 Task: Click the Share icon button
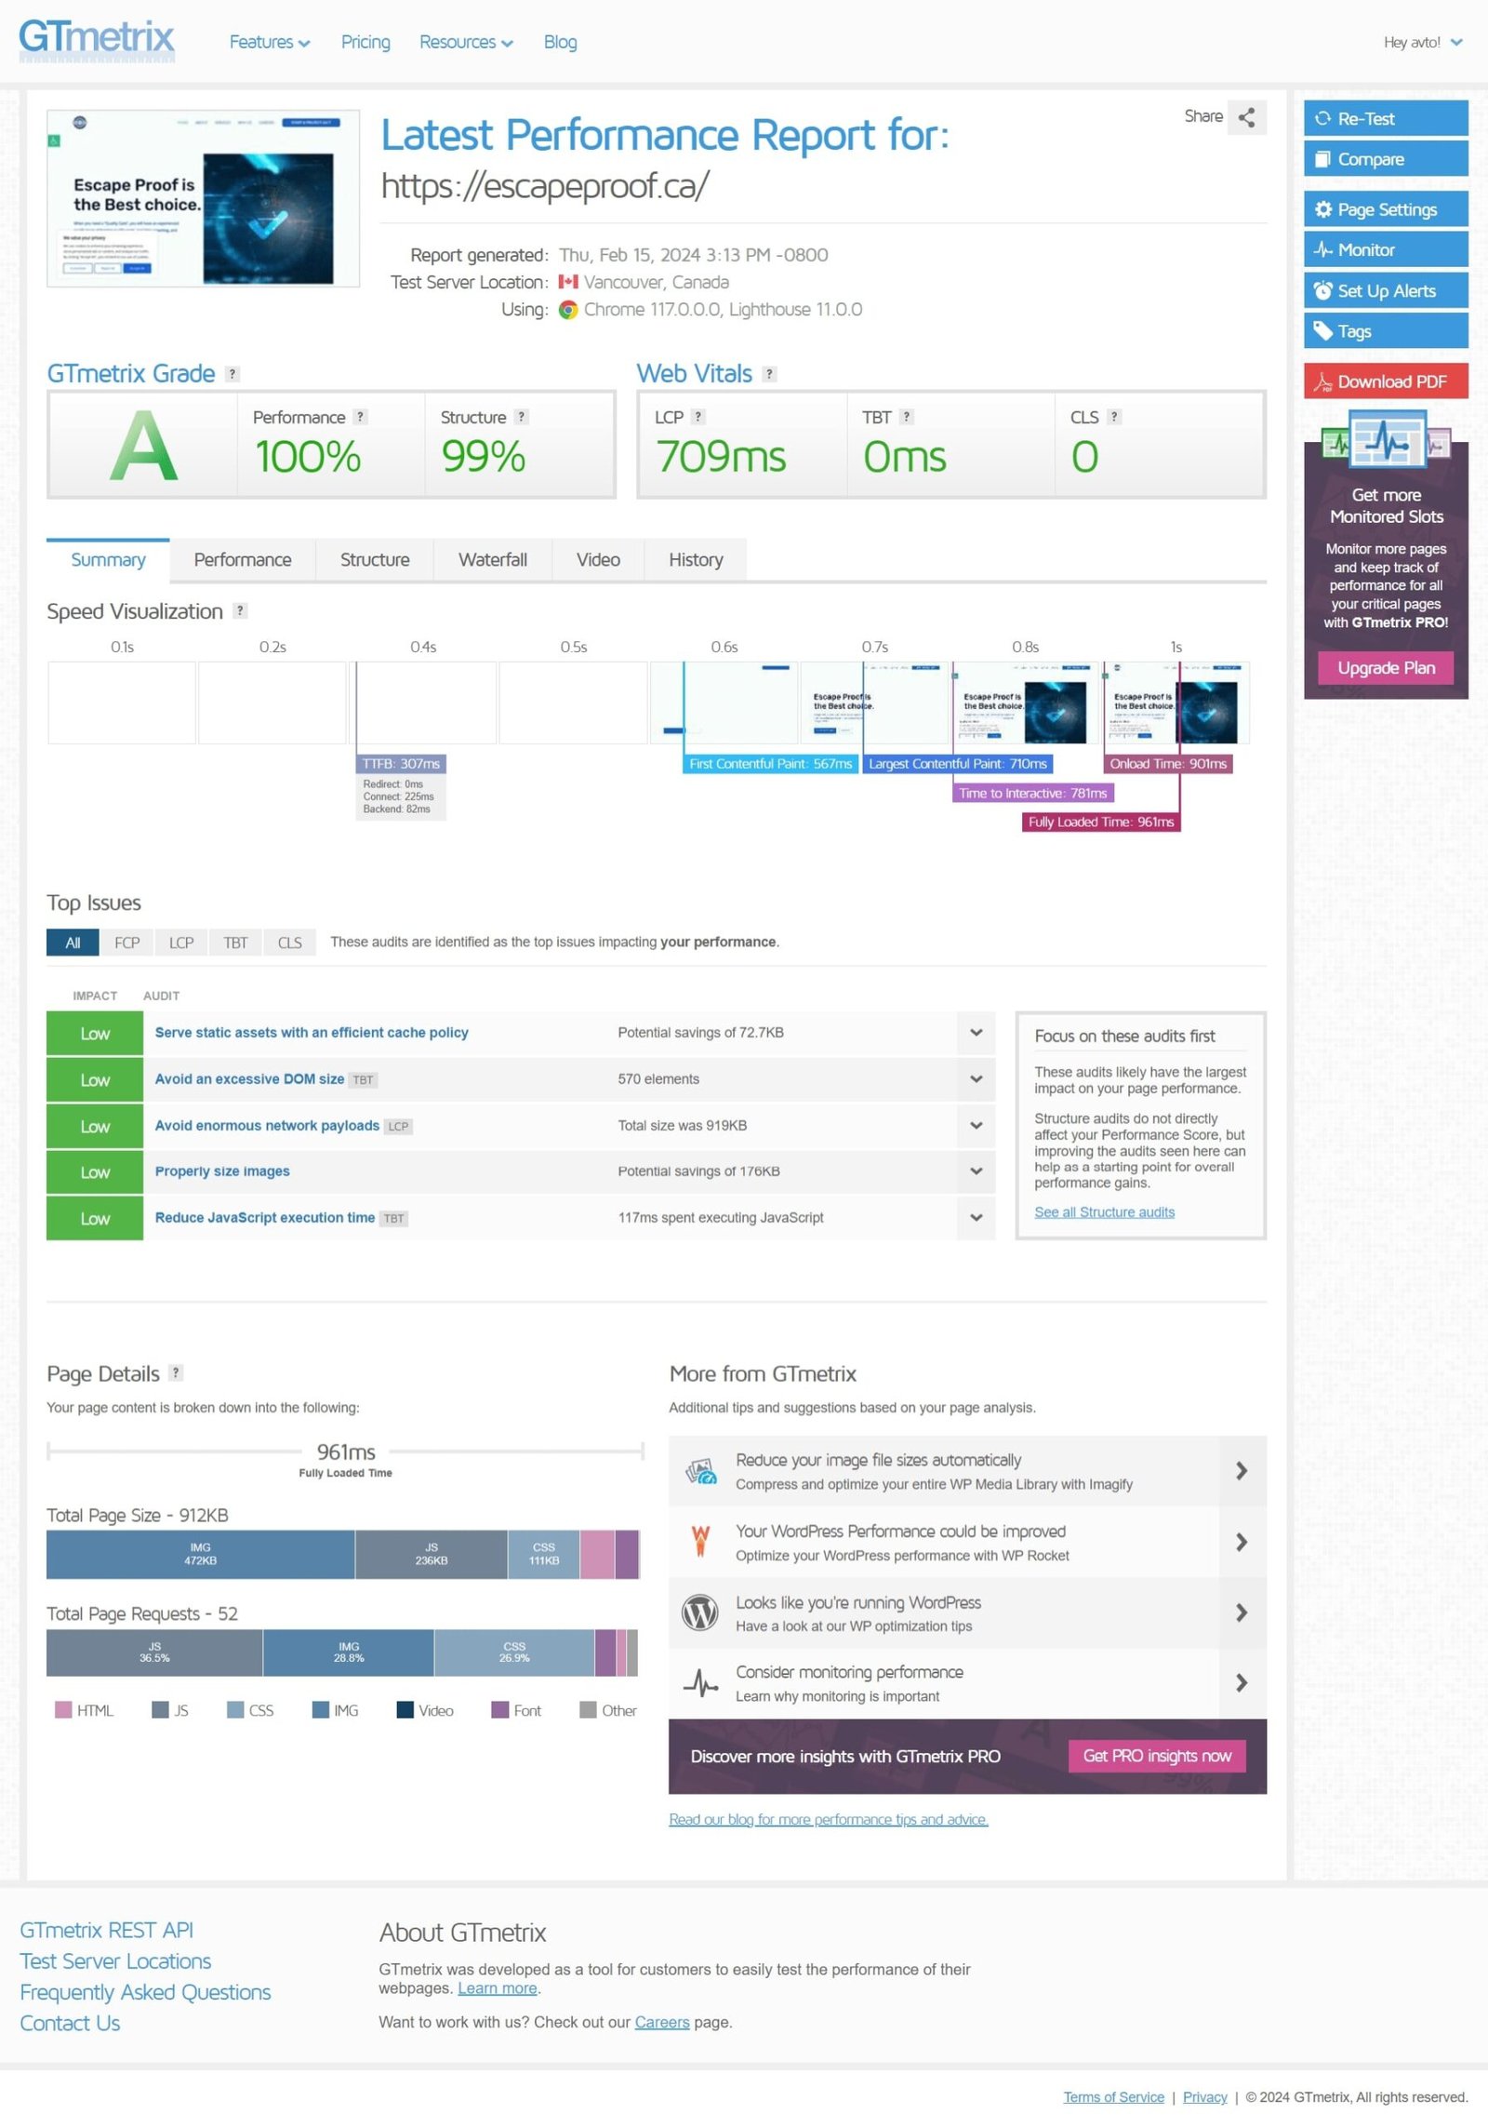(x=1246, y=117)
